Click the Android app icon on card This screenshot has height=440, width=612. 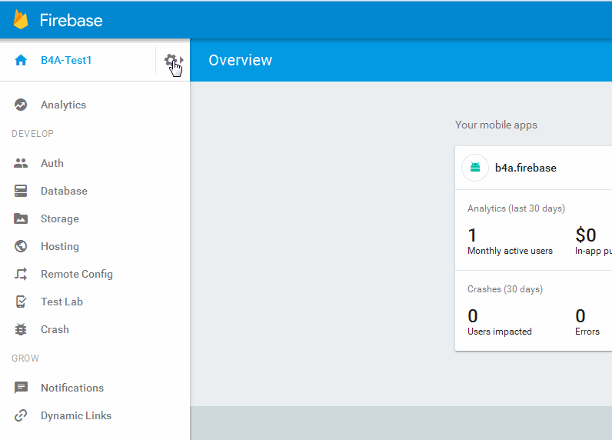pyautogui.click(x=475, y=168)
